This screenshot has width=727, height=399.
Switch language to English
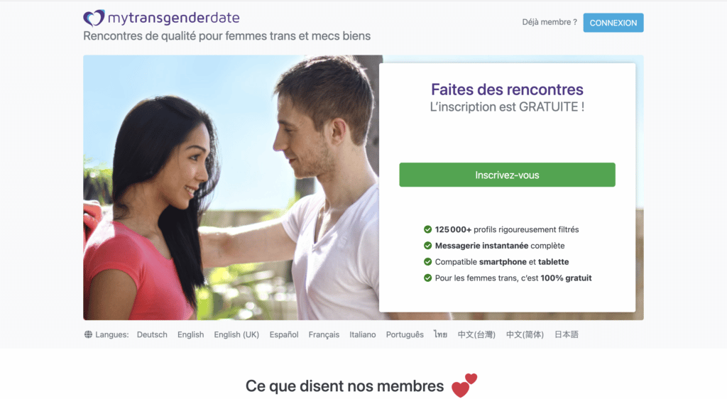pyautogui.click(x=190, y=334)
